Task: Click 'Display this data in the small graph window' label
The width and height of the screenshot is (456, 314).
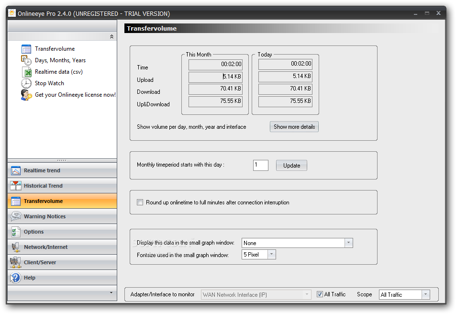Action: tap(186, 243)
